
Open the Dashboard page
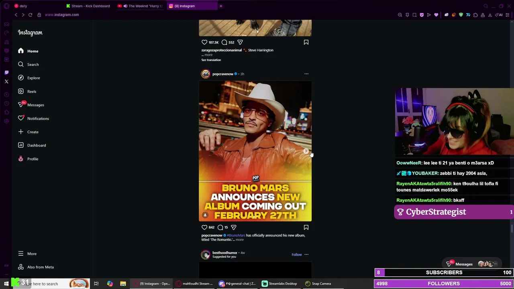pos(32,145)
